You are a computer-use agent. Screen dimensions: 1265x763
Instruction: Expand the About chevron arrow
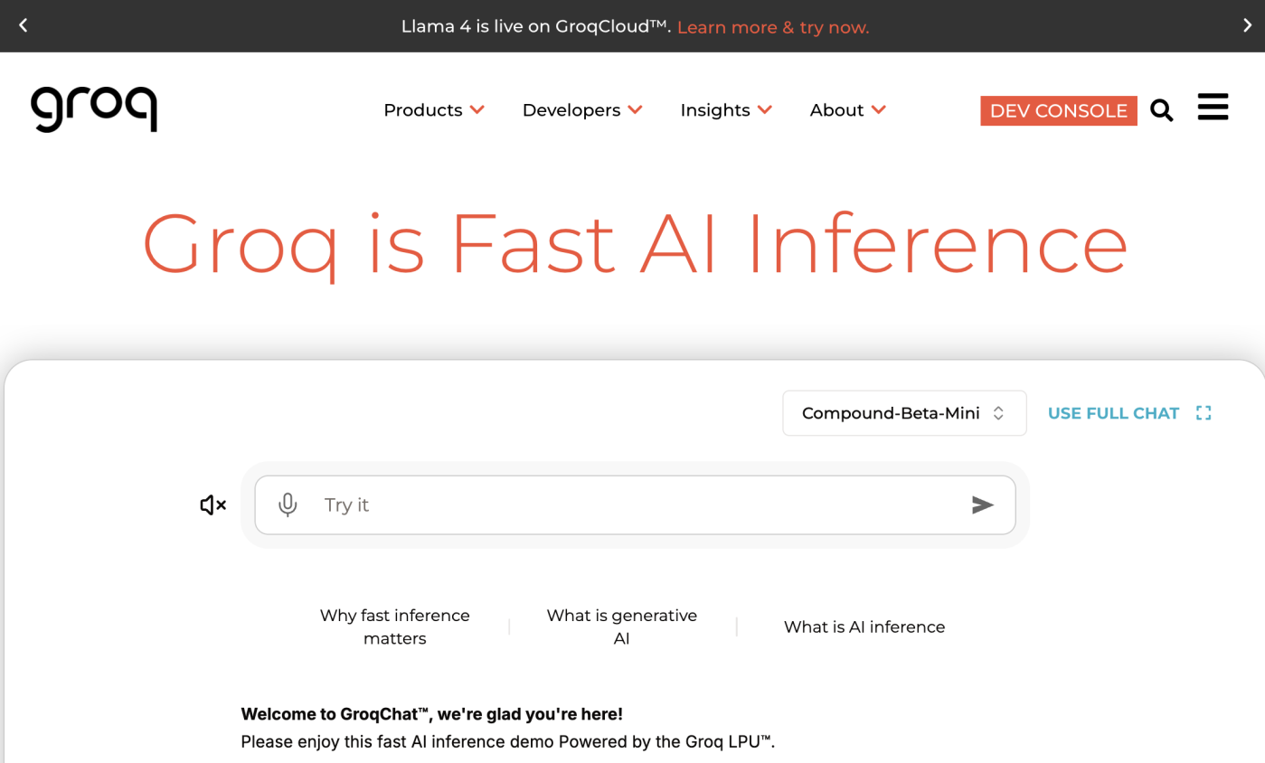tap(878, 110)
